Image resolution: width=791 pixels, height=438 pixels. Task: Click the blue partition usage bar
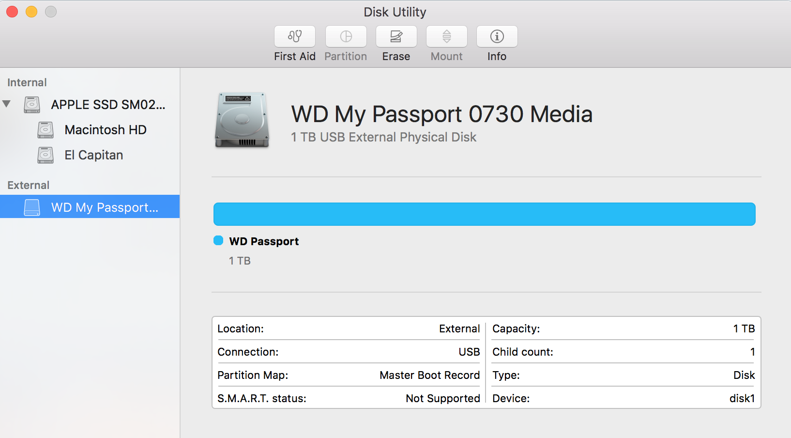click(x=484, y=214)
